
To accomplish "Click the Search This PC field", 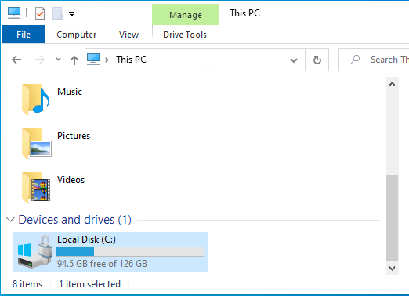I will (374, 60).
